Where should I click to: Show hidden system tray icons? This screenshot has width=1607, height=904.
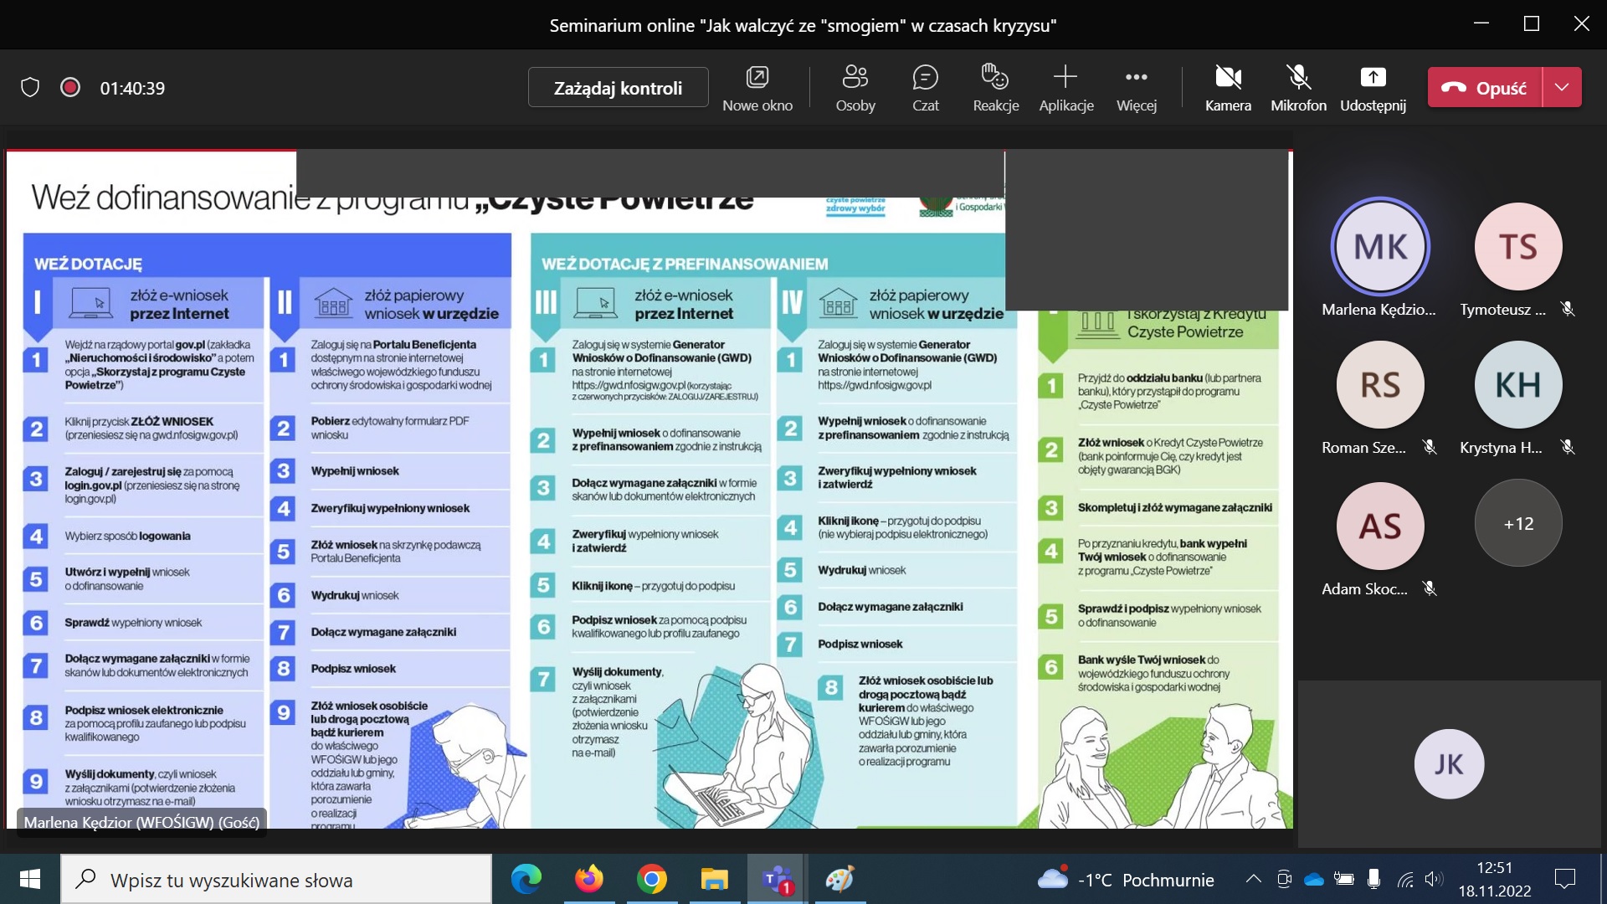[1253, 879]
